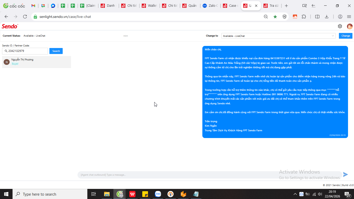
Task: Open Task View on the taskbar
Action: (x=94, y=194)
